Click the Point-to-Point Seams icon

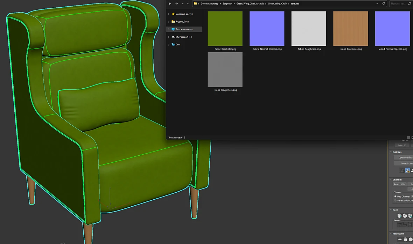[x=405, y=225]
